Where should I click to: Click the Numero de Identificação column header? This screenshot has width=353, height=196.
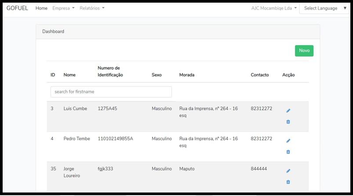click(x=110, y=71)
